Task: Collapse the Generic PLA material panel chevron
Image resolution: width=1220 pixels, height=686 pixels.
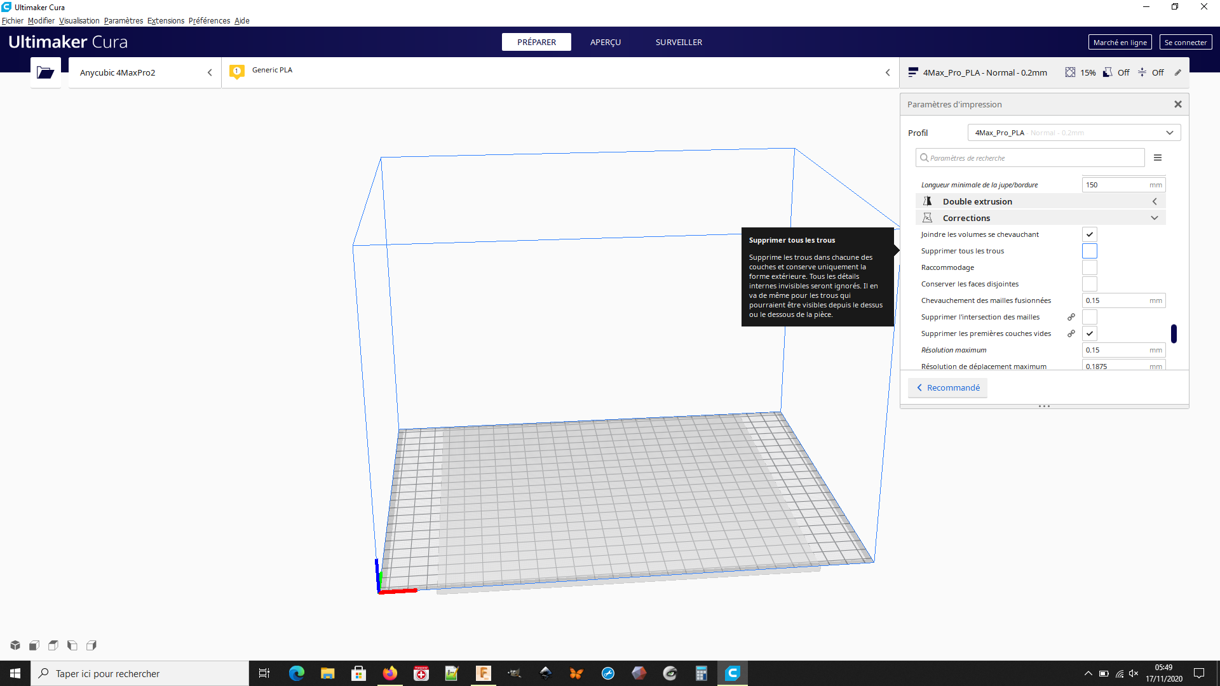Action: point(888,72)
